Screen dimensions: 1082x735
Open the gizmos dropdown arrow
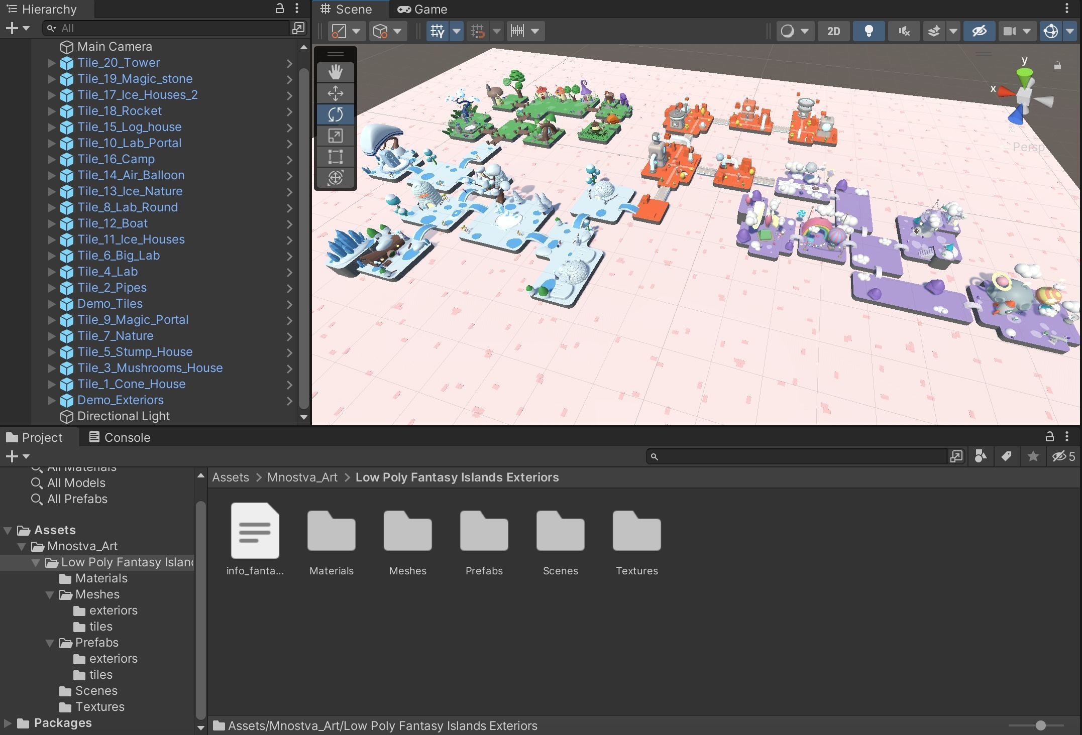[1070, 31]
